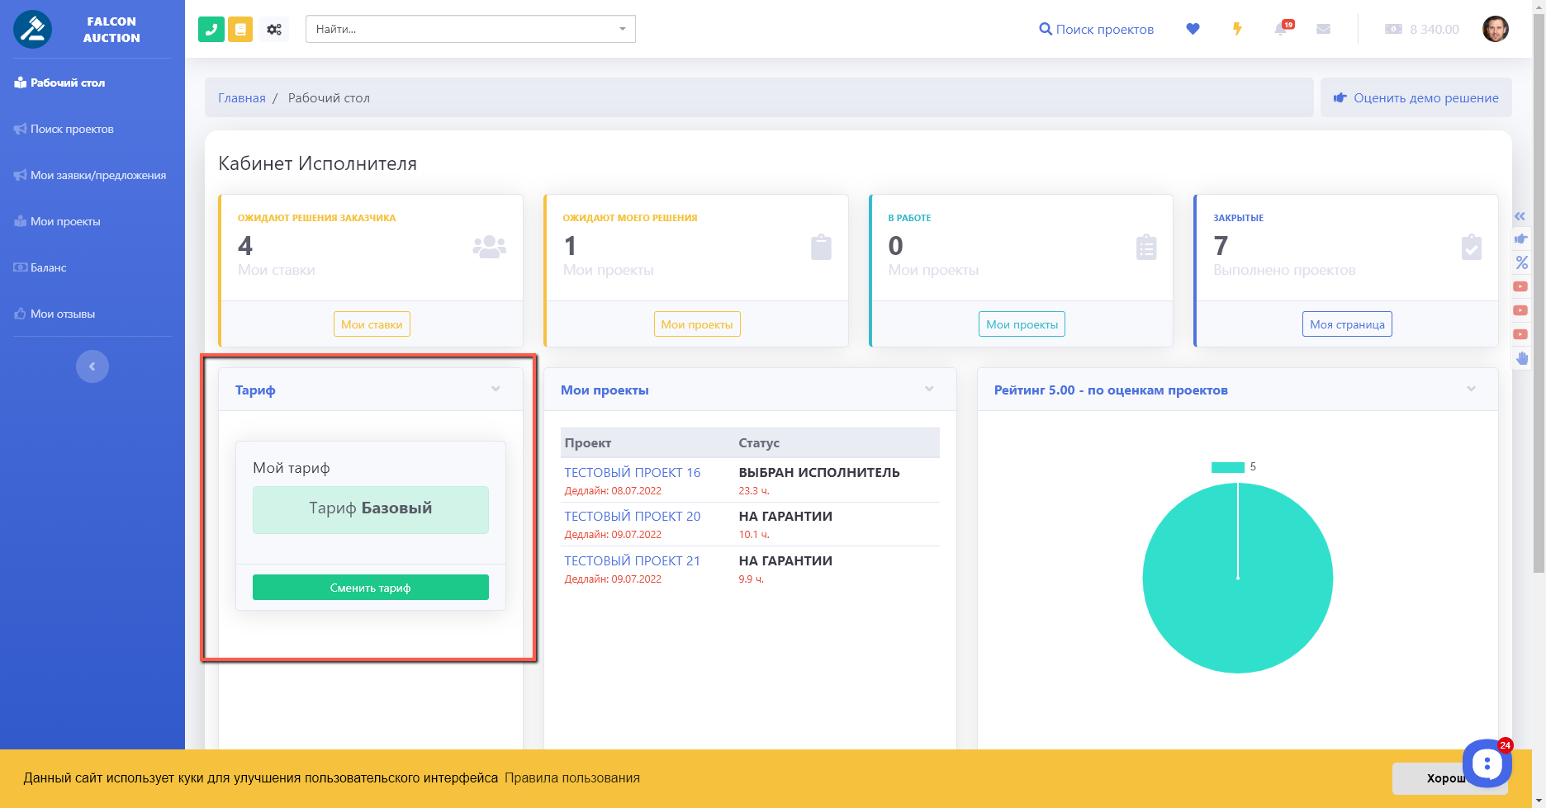Open the chat support widget
Screen dimensions: 1546x808
click(1487, 763)
